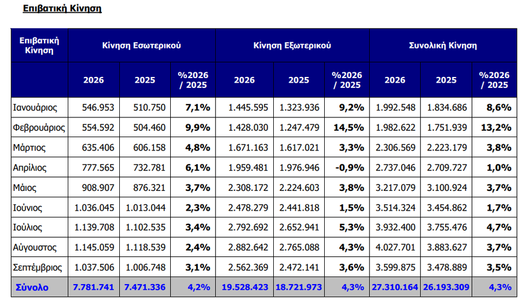Click the Φεβρουάριος row label

(x=39, y=128)
